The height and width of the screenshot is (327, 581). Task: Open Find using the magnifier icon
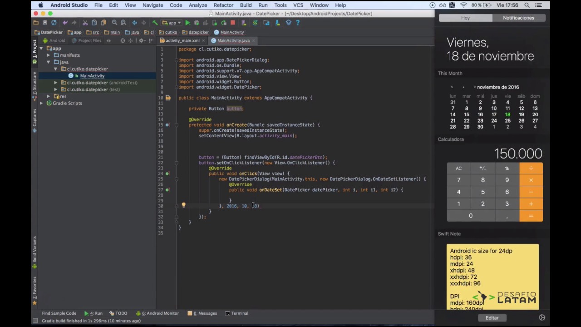pos(114,23)
